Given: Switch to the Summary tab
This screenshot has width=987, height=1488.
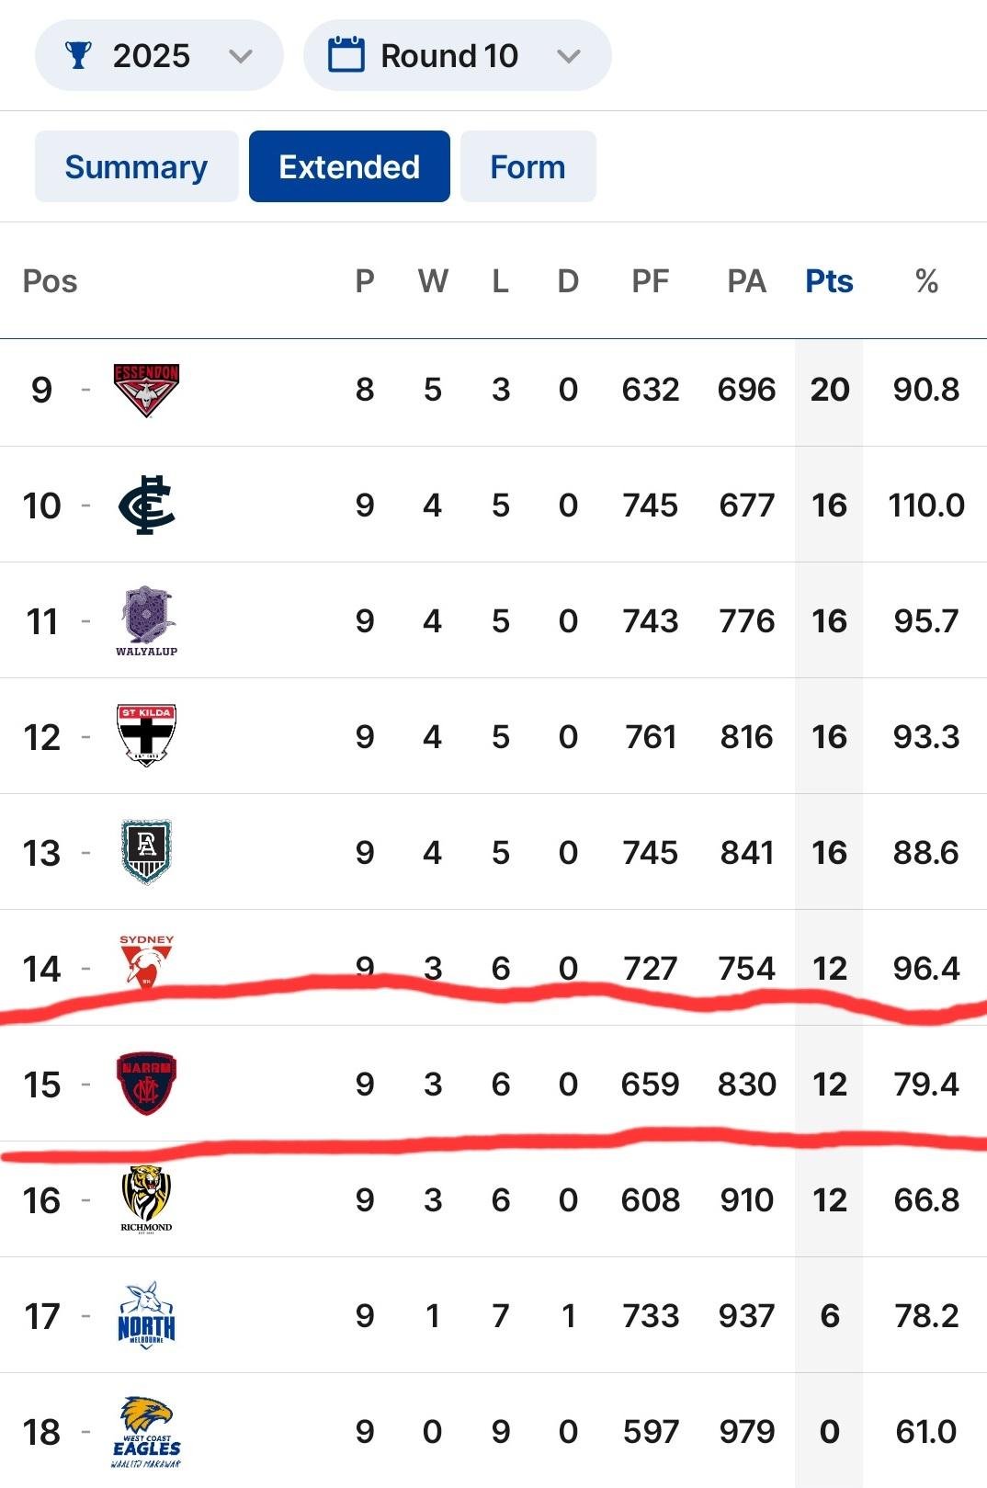Looking at the screenshot, I should pyautogui.click(x=136, y=166).
